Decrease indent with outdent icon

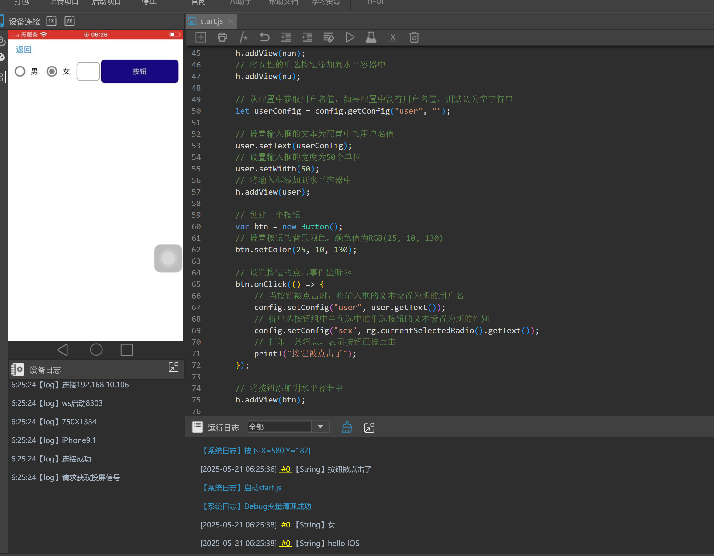[286, 37]
